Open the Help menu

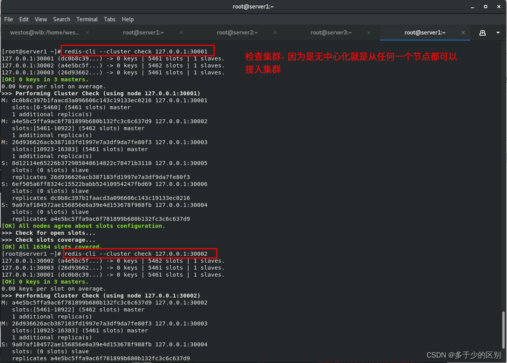[x=128, y=19]
